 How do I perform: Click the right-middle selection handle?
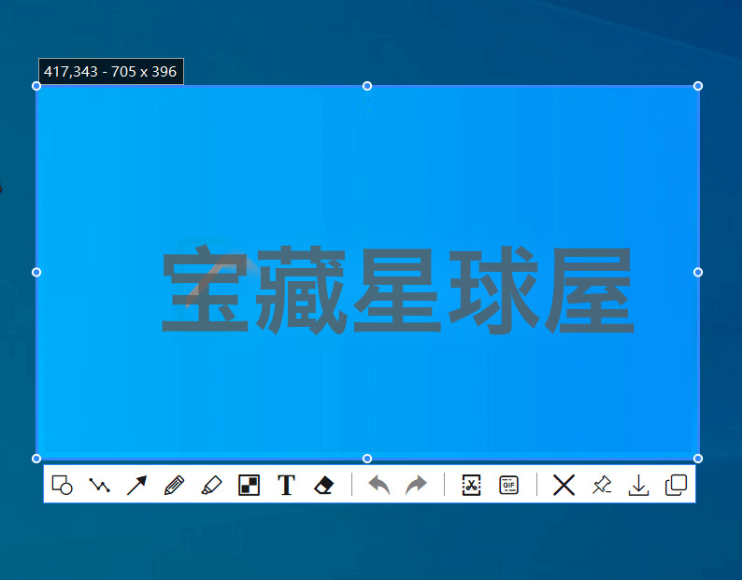[698, 272]
